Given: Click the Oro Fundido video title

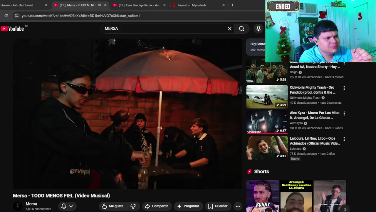Looking at the screenshot, I should (313, 90).
